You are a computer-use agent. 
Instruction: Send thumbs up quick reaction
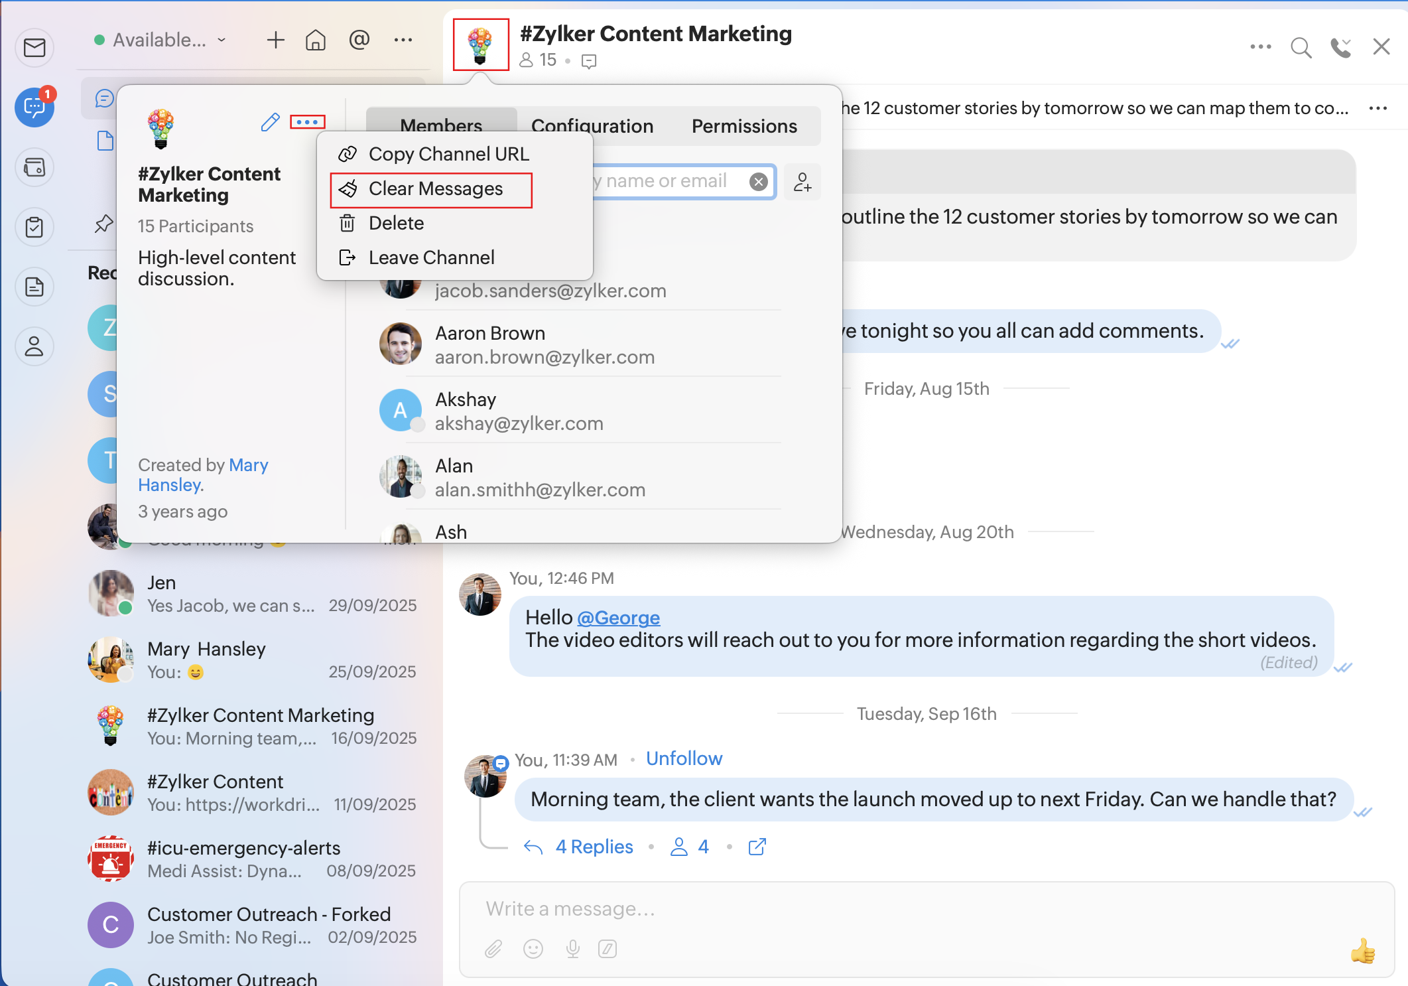[x=1362, y=951]
